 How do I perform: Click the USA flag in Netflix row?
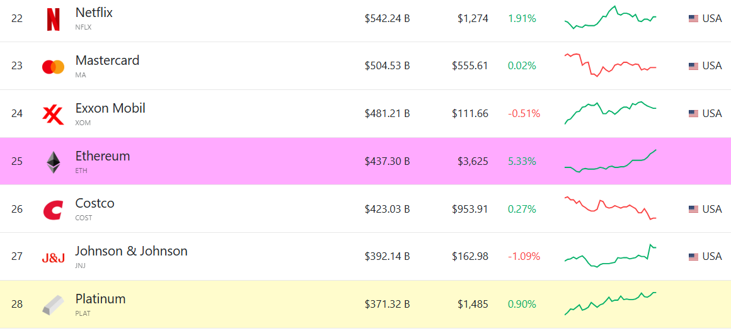point(693,19)
